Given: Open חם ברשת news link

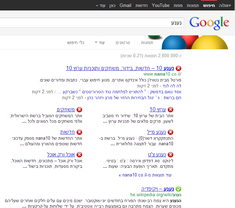Looking at the screenshot, I should point(134,98).
